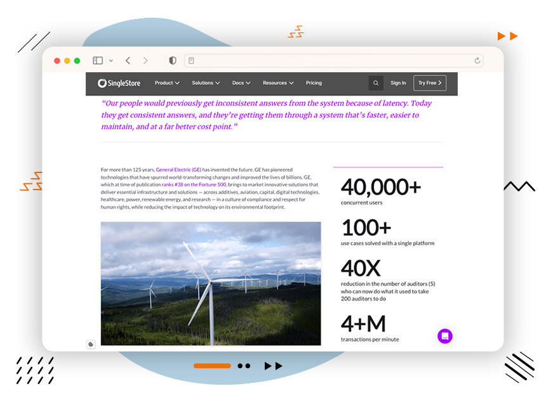Open the General Electric (GE) link
The image size is (546, 398).
[x=180, y=170]
